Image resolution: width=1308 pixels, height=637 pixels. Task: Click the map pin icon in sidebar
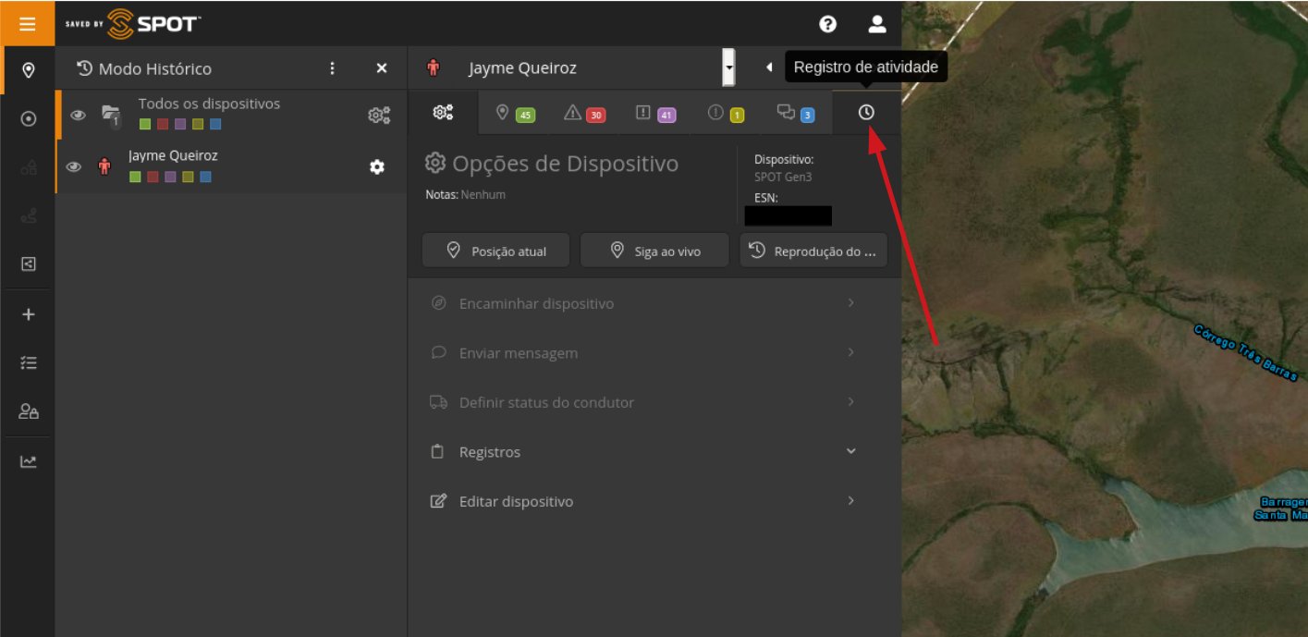click(28, 70)
